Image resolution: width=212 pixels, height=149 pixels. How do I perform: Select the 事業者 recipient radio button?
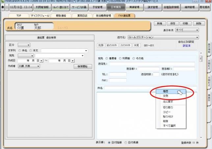[x=107, y=58]
